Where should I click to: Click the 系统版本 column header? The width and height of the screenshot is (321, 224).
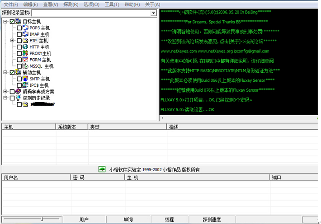(x=69, y=127)
